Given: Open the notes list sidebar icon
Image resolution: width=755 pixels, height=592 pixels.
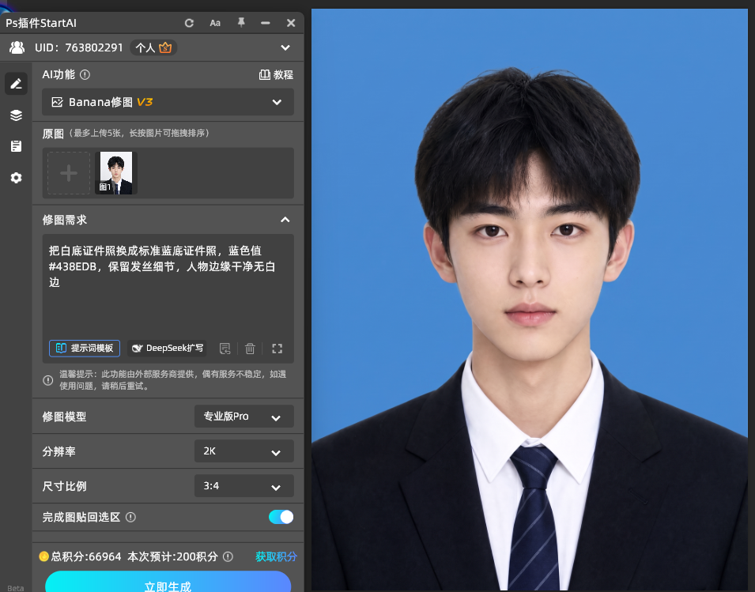Looking at the screenshot, I should point(16,146).
